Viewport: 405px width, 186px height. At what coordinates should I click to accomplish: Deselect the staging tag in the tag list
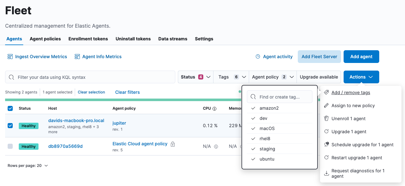coord(267,149)
